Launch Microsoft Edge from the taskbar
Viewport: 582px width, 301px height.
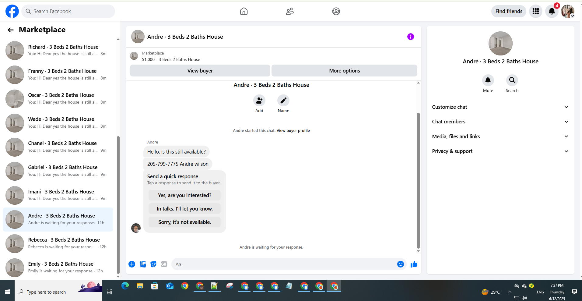pyautogui.click(x=125, y=286)
